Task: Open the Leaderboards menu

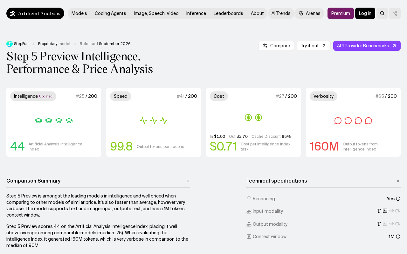Action: pyautogui.click(x=228, y=13)
